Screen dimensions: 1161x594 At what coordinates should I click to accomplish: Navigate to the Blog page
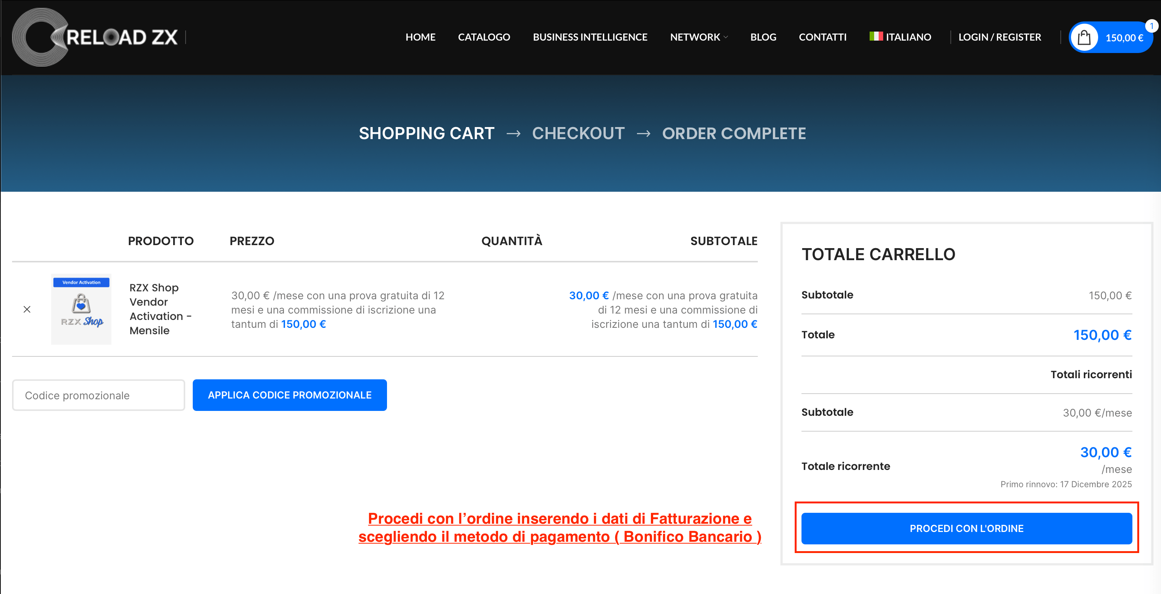[x=763, y=37]
